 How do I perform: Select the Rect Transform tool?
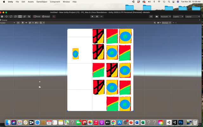coord(20,17)
